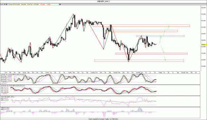
Task: Click the 118,000 price axis label
Action: pos(203,66)
